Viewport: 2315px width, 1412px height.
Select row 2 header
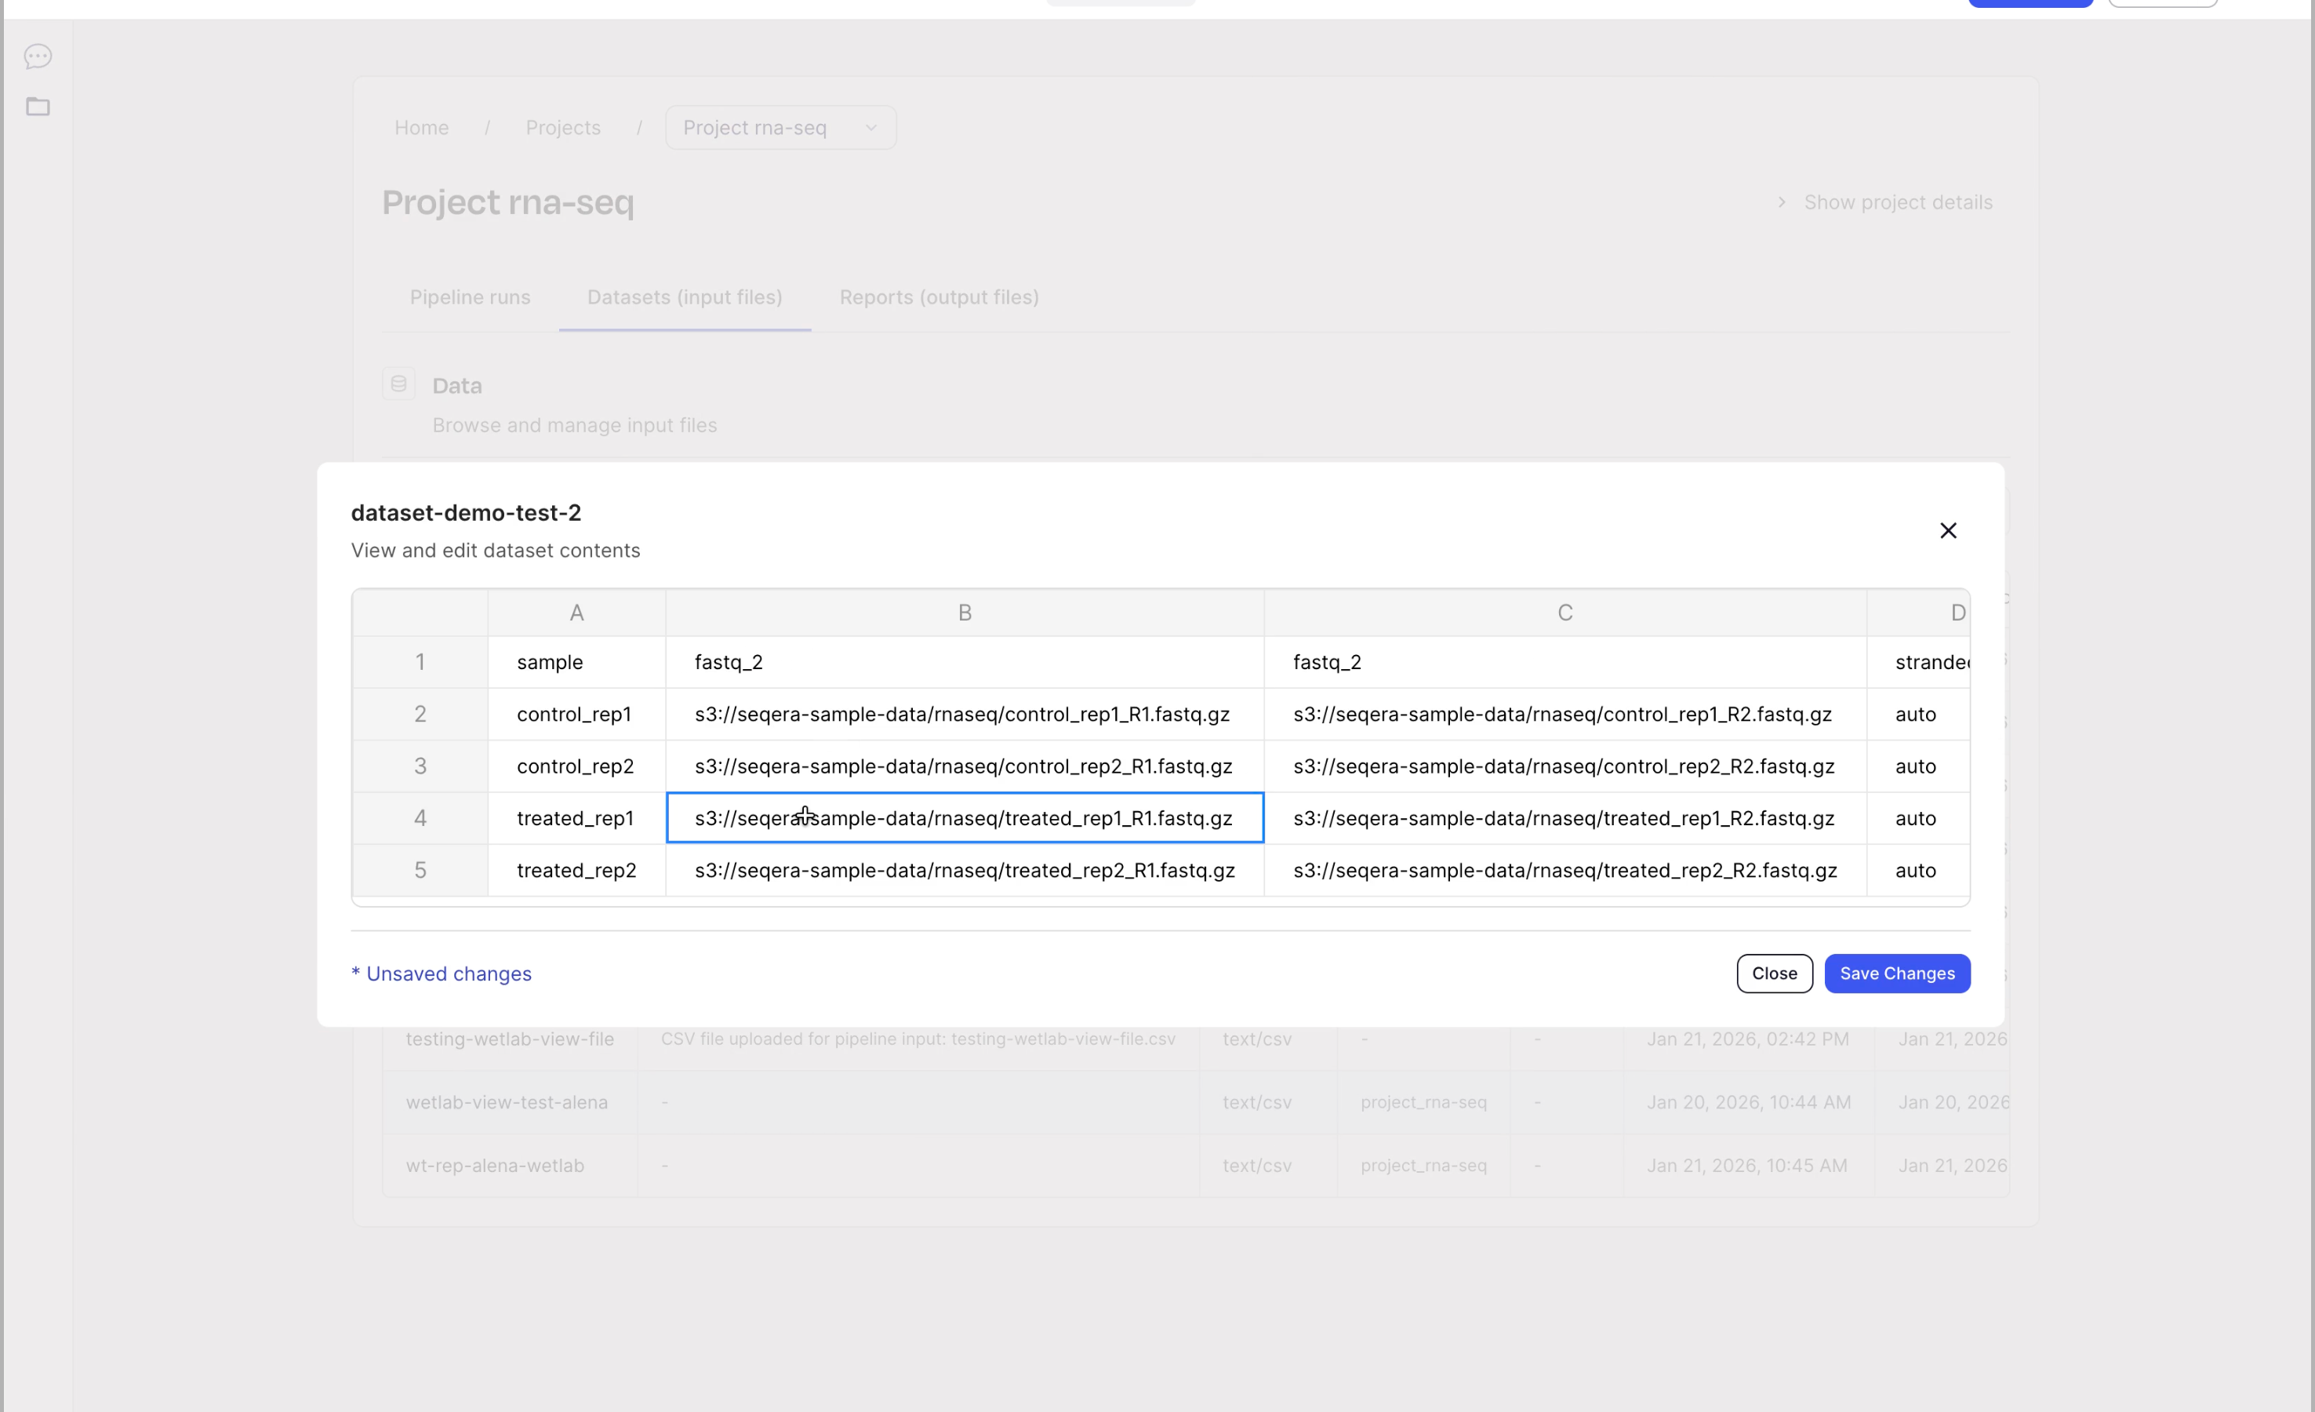pos(420,714)
